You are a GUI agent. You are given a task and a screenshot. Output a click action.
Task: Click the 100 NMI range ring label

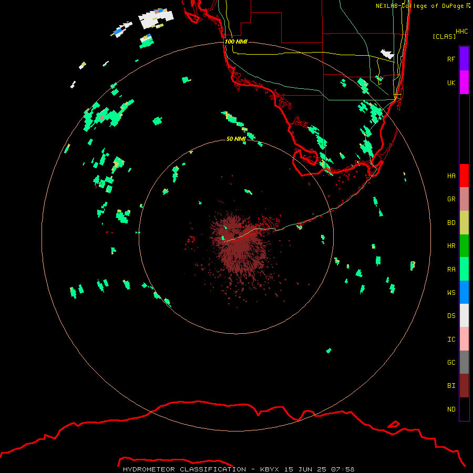point(236,42)
